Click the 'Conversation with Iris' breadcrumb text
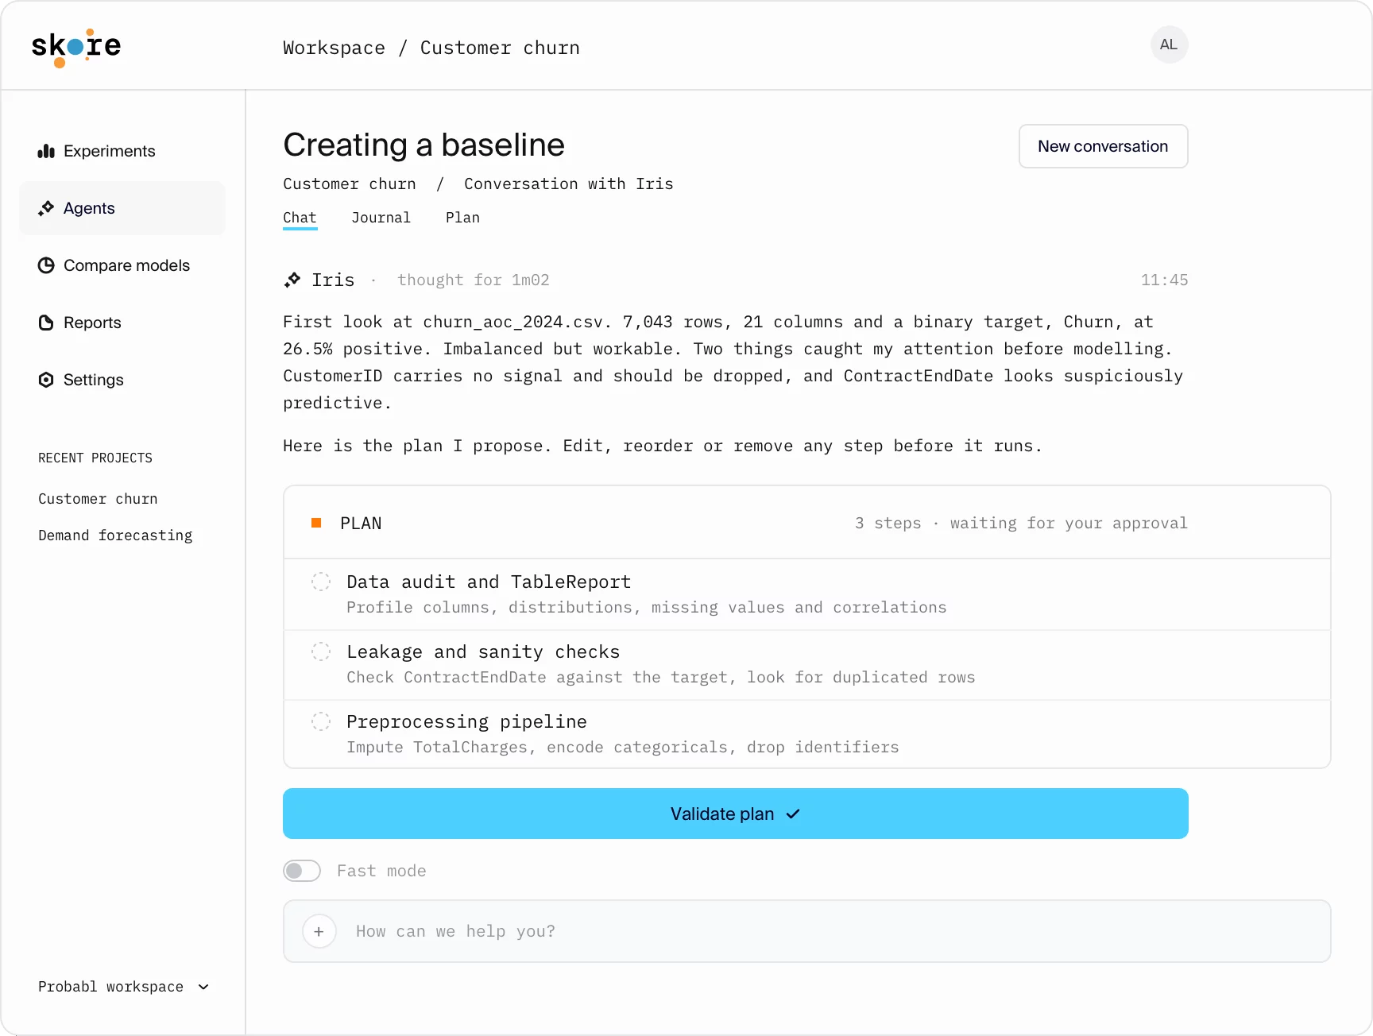The image size is (1373, 1036). [568, 184]
